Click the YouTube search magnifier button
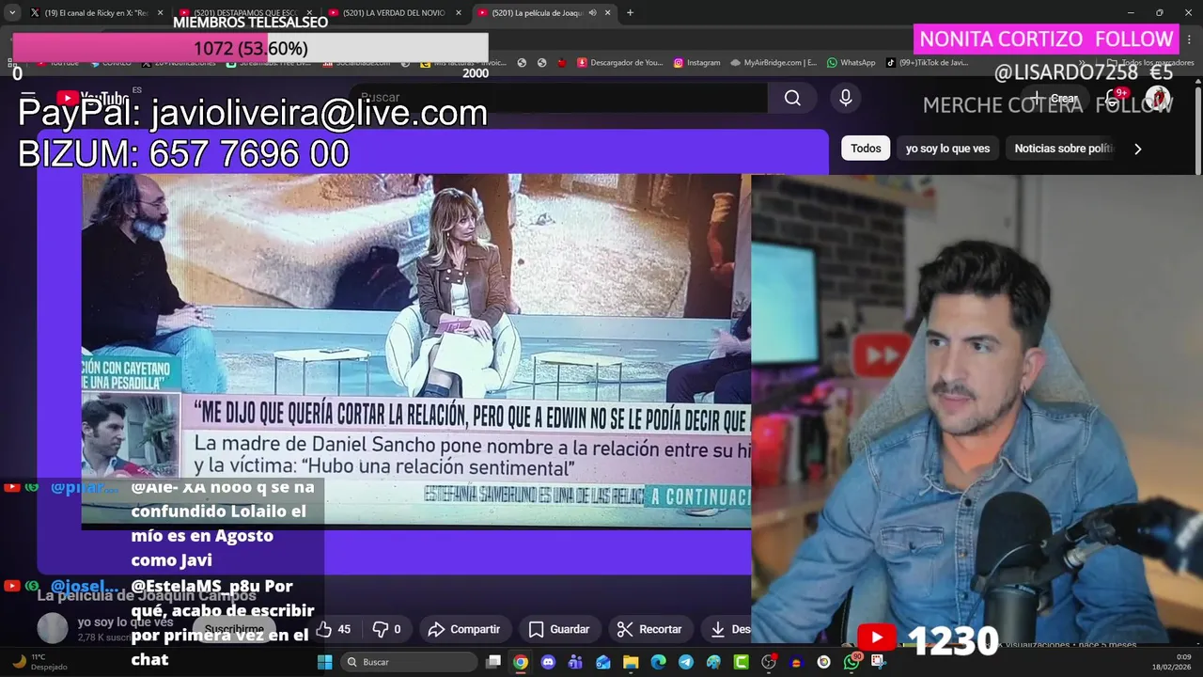The image size is (1203, 677). tap(792, 98)
